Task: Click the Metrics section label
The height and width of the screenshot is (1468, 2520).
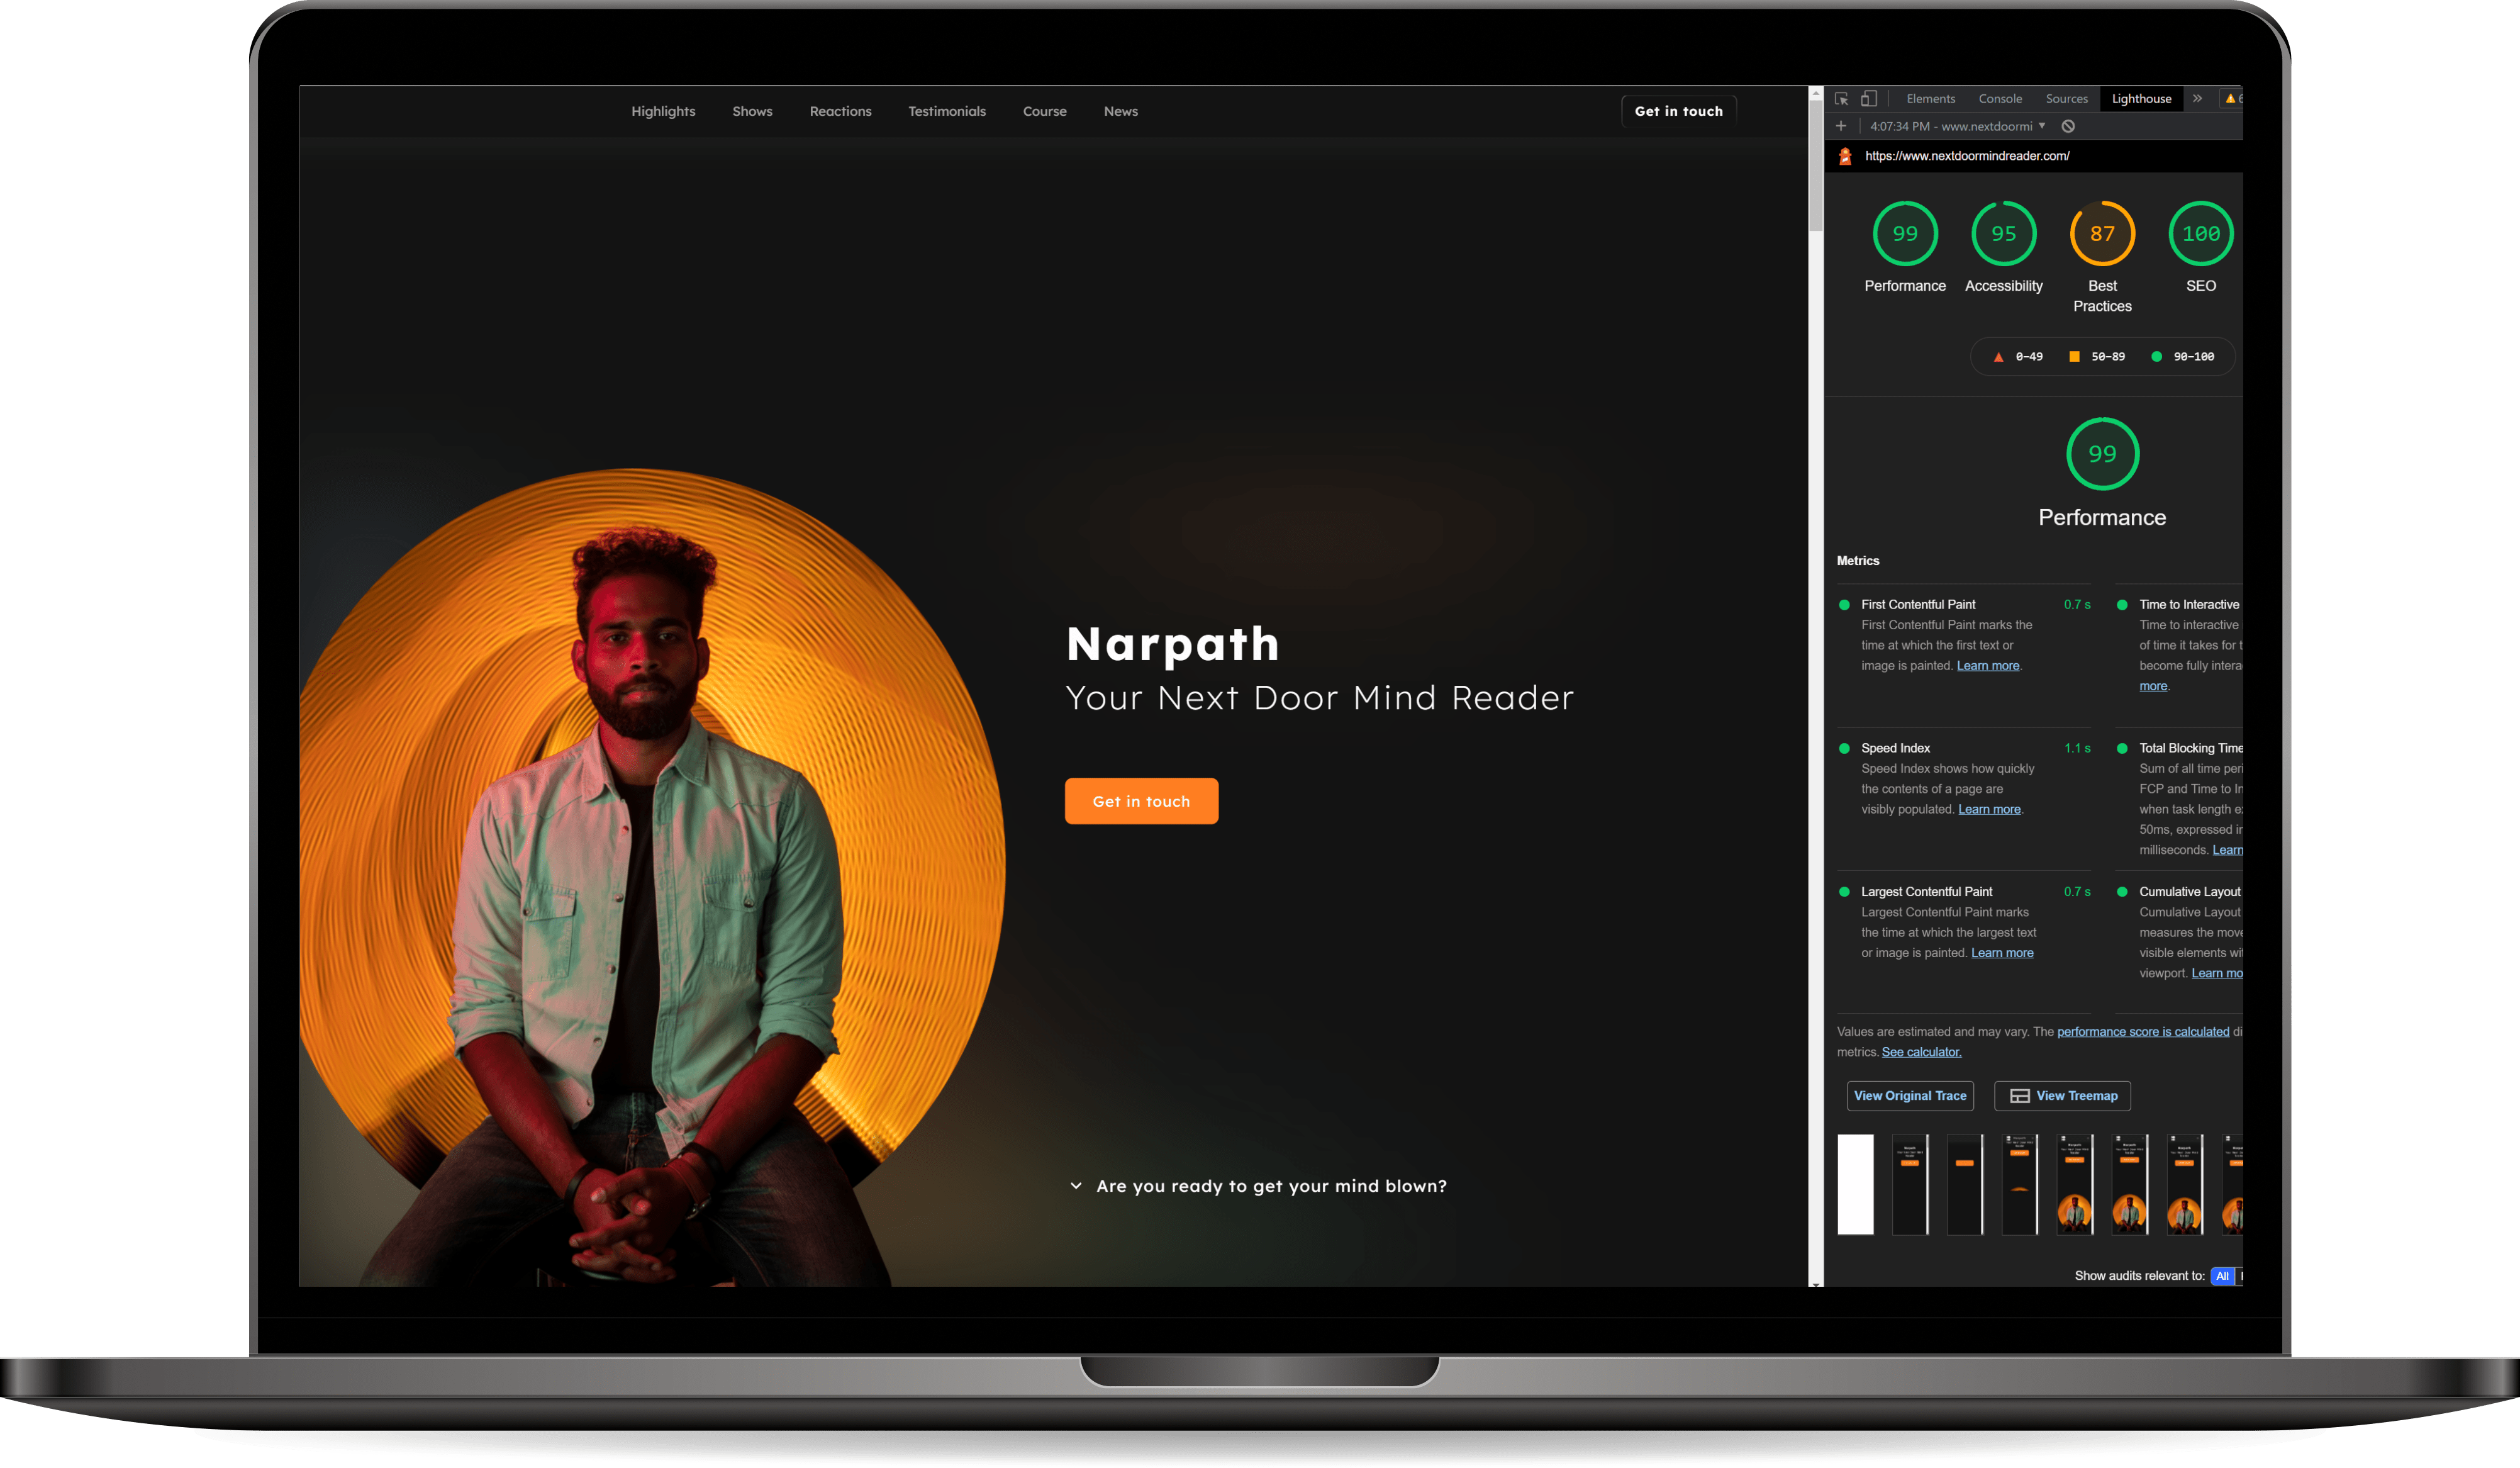Action: pyautogui.click(x=1857, y=561)
